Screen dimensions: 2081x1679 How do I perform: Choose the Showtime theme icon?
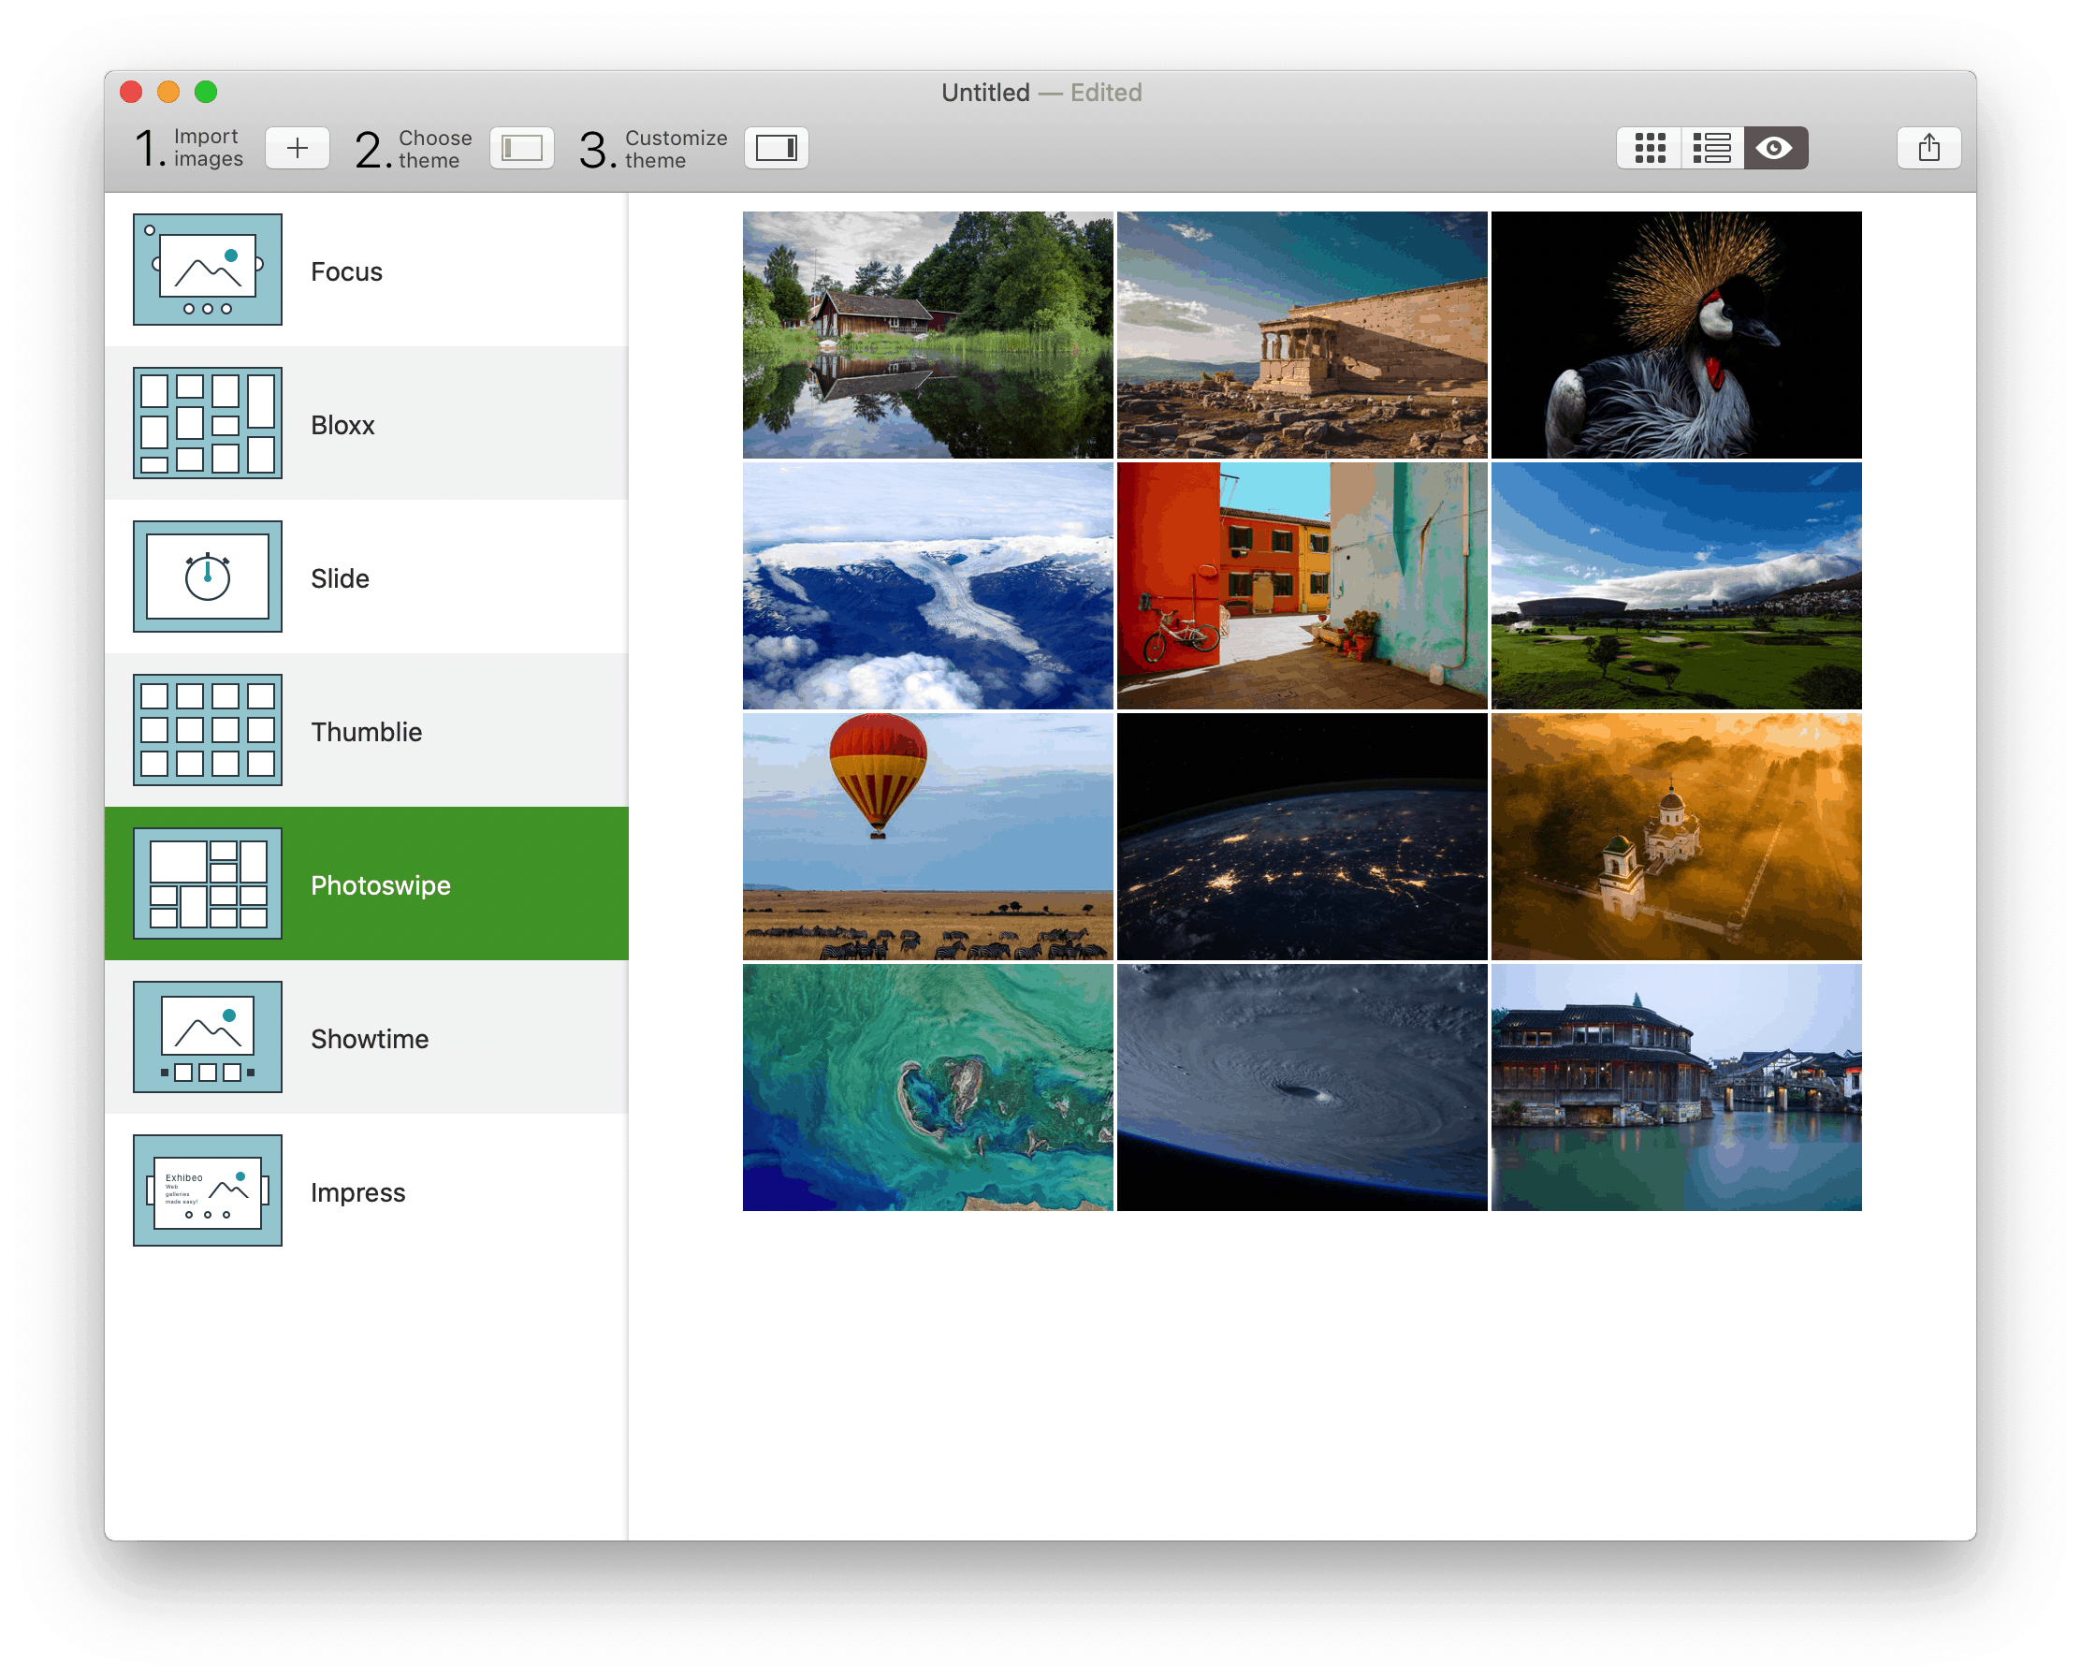click(207, 1037)
